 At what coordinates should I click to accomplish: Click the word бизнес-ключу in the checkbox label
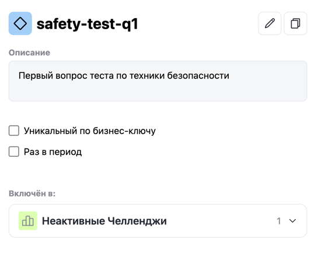click(x=124, y=131)
